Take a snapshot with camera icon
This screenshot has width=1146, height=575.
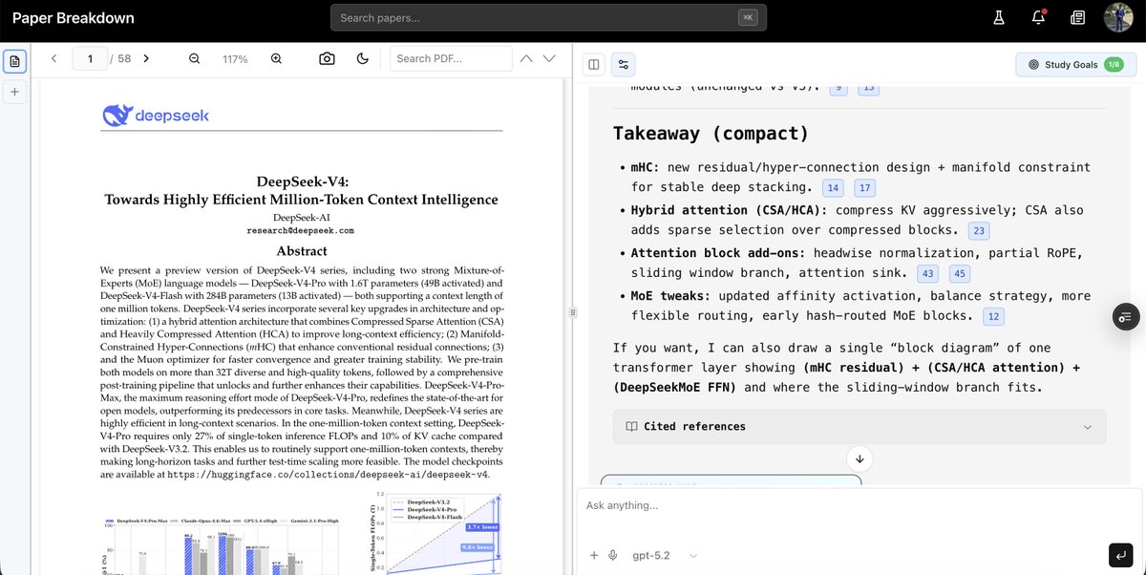(x=327, y=58)
